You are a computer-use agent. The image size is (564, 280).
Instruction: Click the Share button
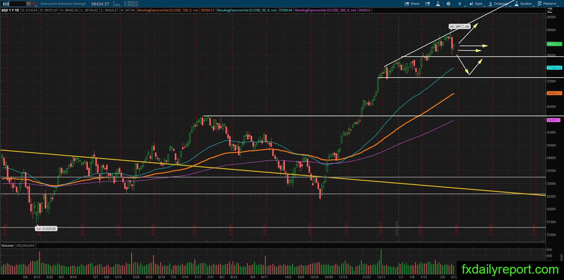tap(412, 4)
